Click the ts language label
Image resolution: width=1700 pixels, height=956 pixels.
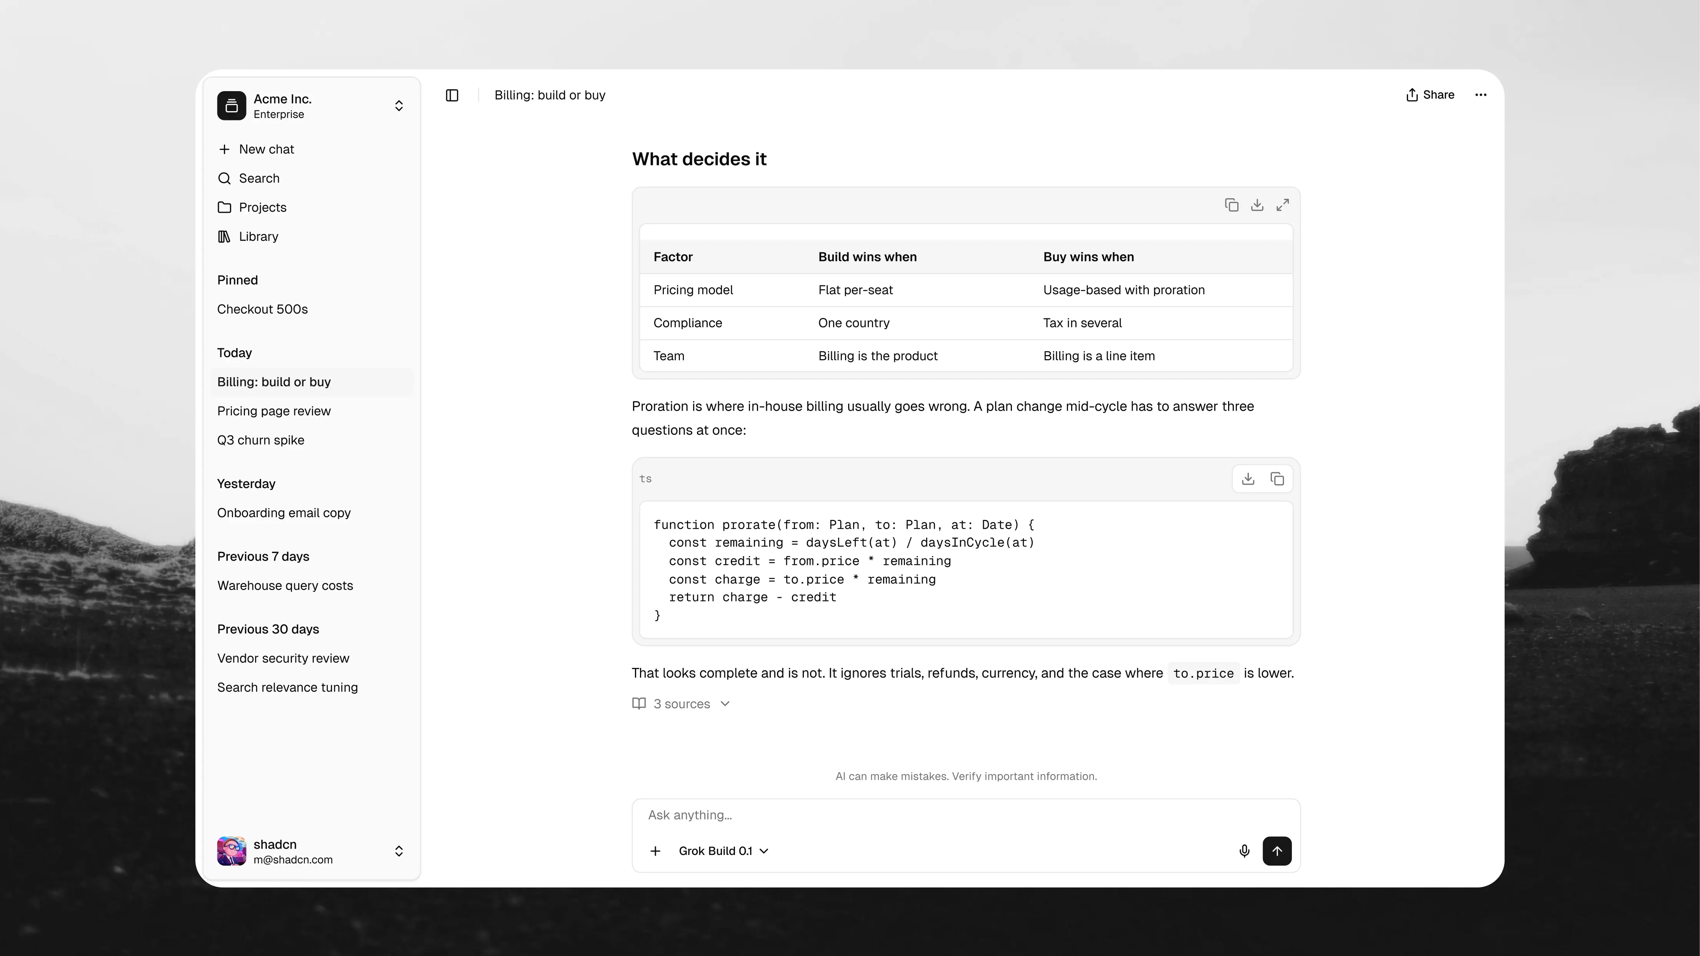645,479
